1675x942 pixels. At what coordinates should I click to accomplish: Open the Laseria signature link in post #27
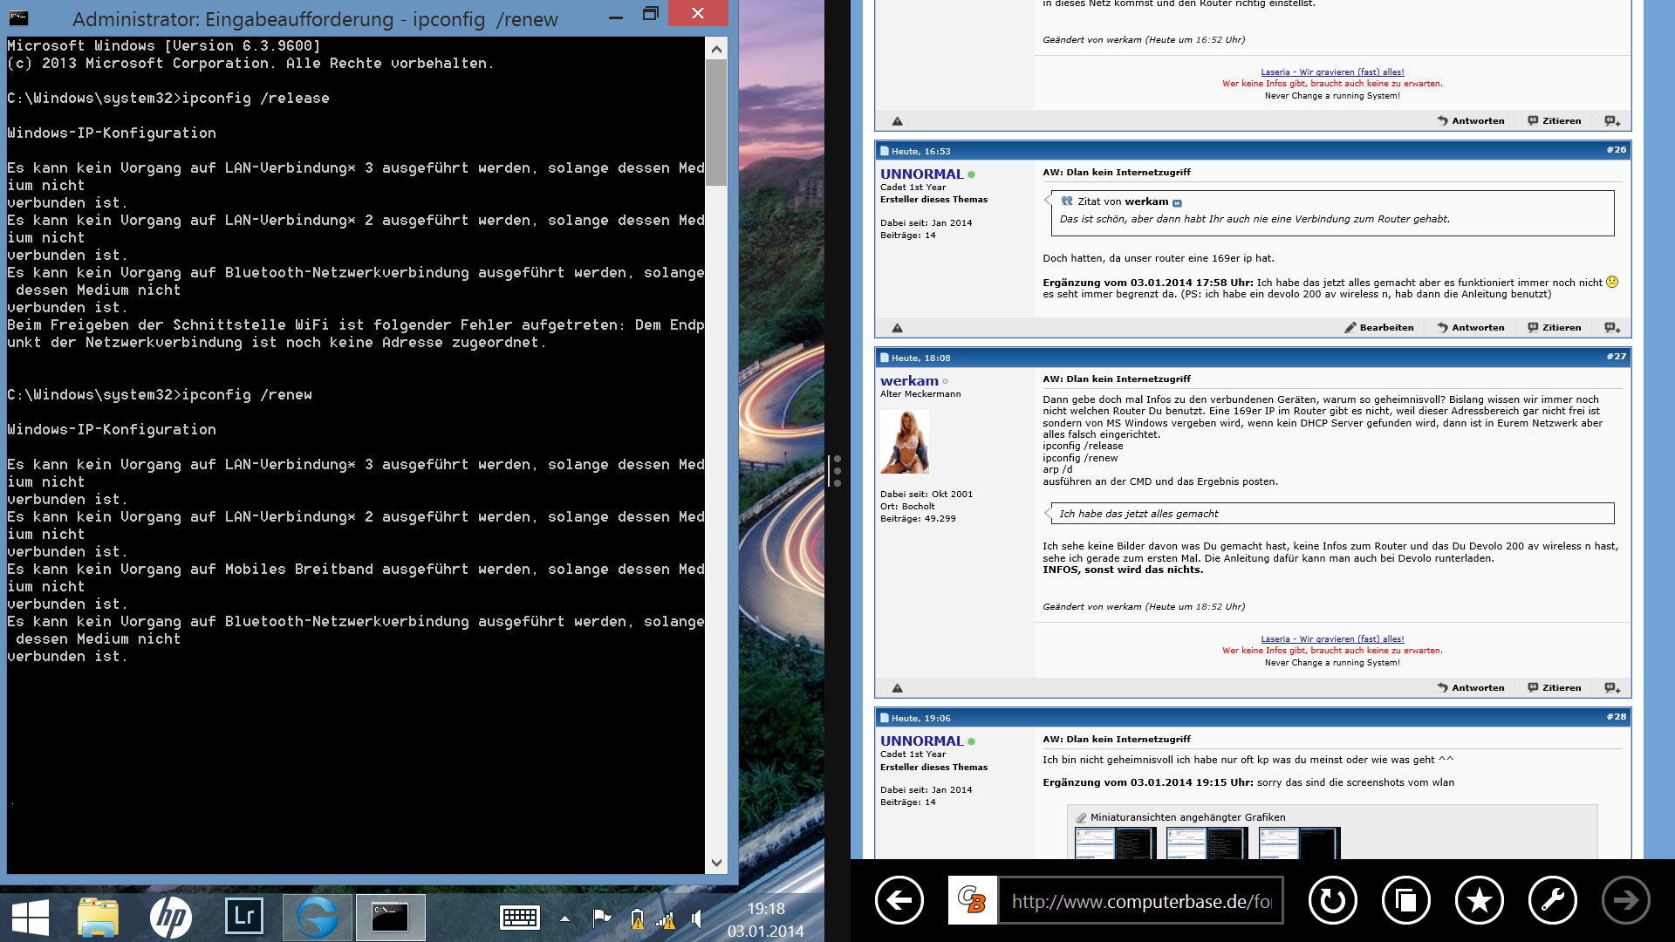click(x=1332, y=639)
